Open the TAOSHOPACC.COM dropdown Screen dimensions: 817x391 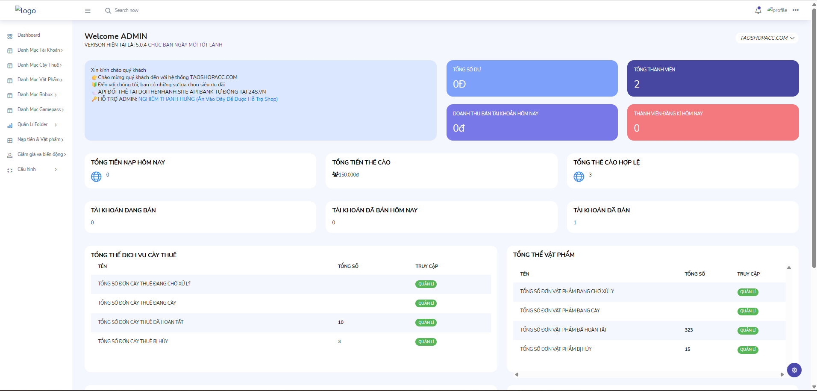click(767, 38)
